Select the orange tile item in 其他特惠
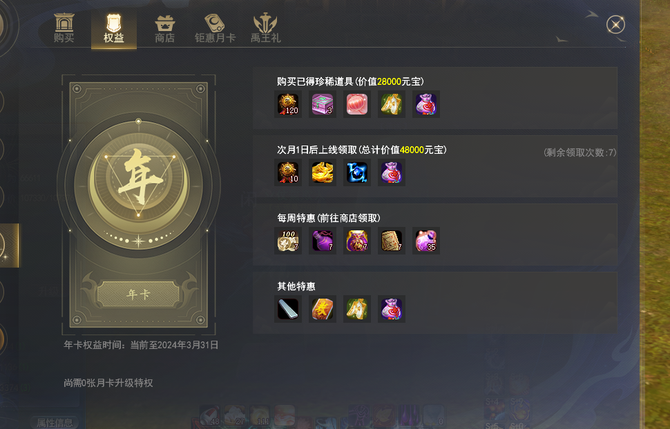This screenshot has width=670, height=429. pos(323,309)
